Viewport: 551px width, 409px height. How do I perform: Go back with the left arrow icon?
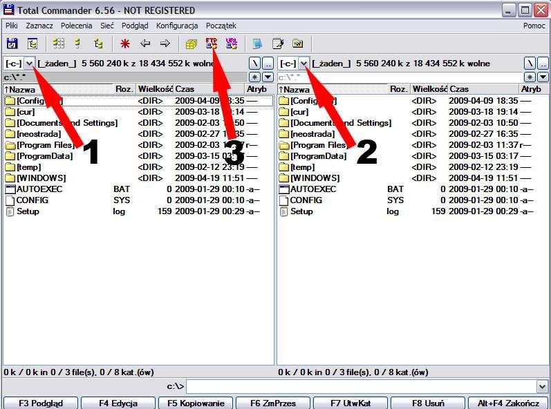pos(144,44)
